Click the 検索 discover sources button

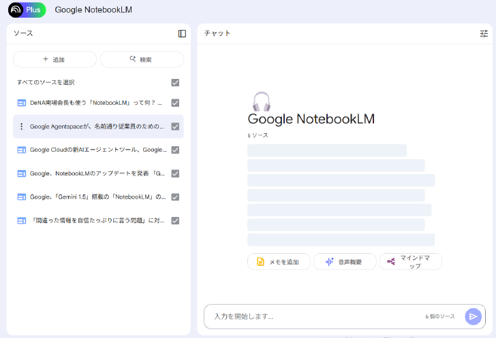[x=142, y=59]
